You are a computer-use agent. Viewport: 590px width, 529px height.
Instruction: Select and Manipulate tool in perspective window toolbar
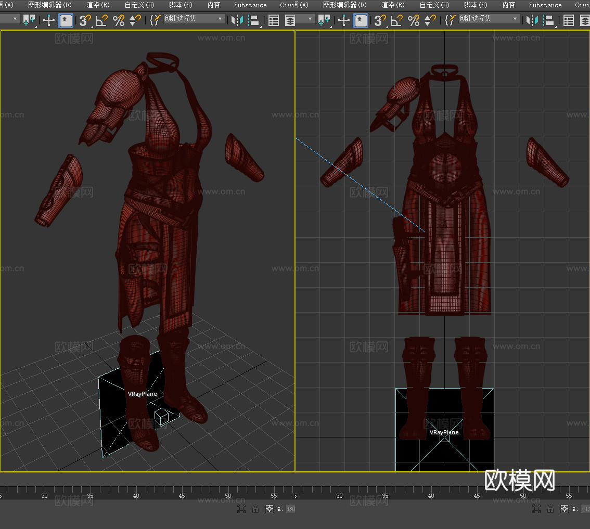49,20
